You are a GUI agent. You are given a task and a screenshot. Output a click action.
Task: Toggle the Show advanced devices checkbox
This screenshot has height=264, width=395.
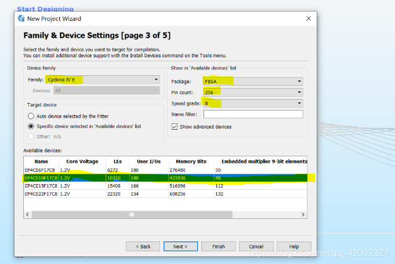(175, 126)
